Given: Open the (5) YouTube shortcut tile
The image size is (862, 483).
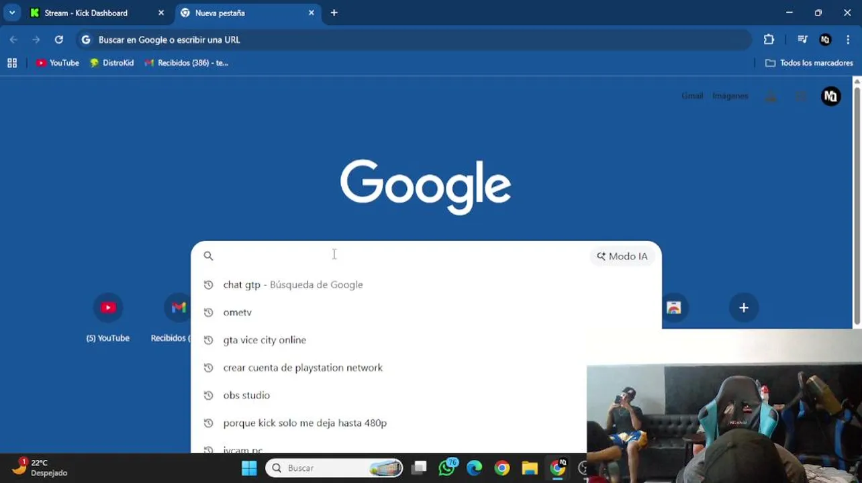Looking at the screenshot, I should coord(108,317).
